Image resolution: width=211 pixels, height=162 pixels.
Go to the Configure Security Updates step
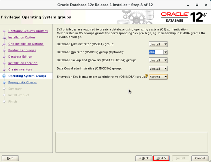point(28,31)
